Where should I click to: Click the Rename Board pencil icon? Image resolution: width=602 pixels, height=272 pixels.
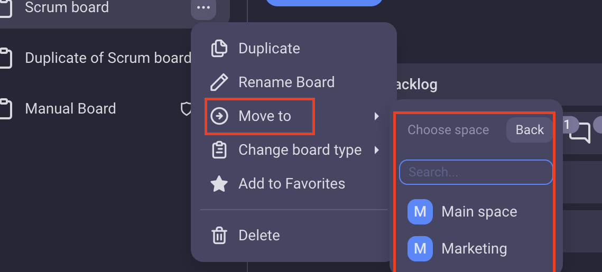tap(219, 82)
